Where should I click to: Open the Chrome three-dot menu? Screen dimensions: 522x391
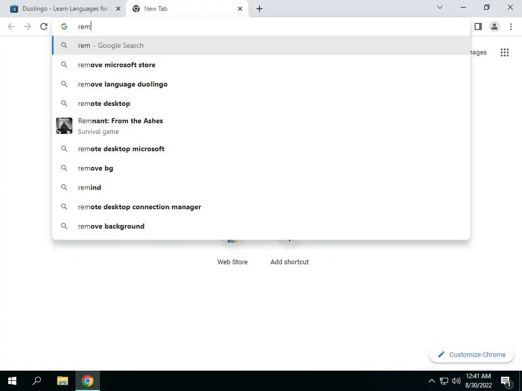pyautogui.click(x=511, y=26)
